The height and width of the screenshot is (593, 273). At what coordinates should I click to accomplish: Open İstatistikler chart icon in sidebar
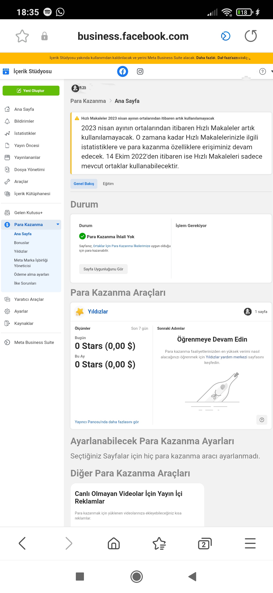click(x=7, y=133)
